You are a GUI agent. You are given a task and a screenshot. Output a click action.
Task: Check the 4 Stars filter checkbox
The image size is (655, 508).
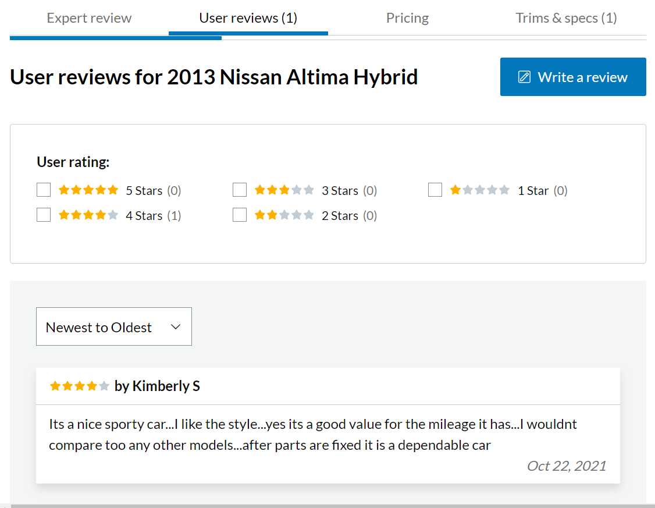[x=44, y=215]
